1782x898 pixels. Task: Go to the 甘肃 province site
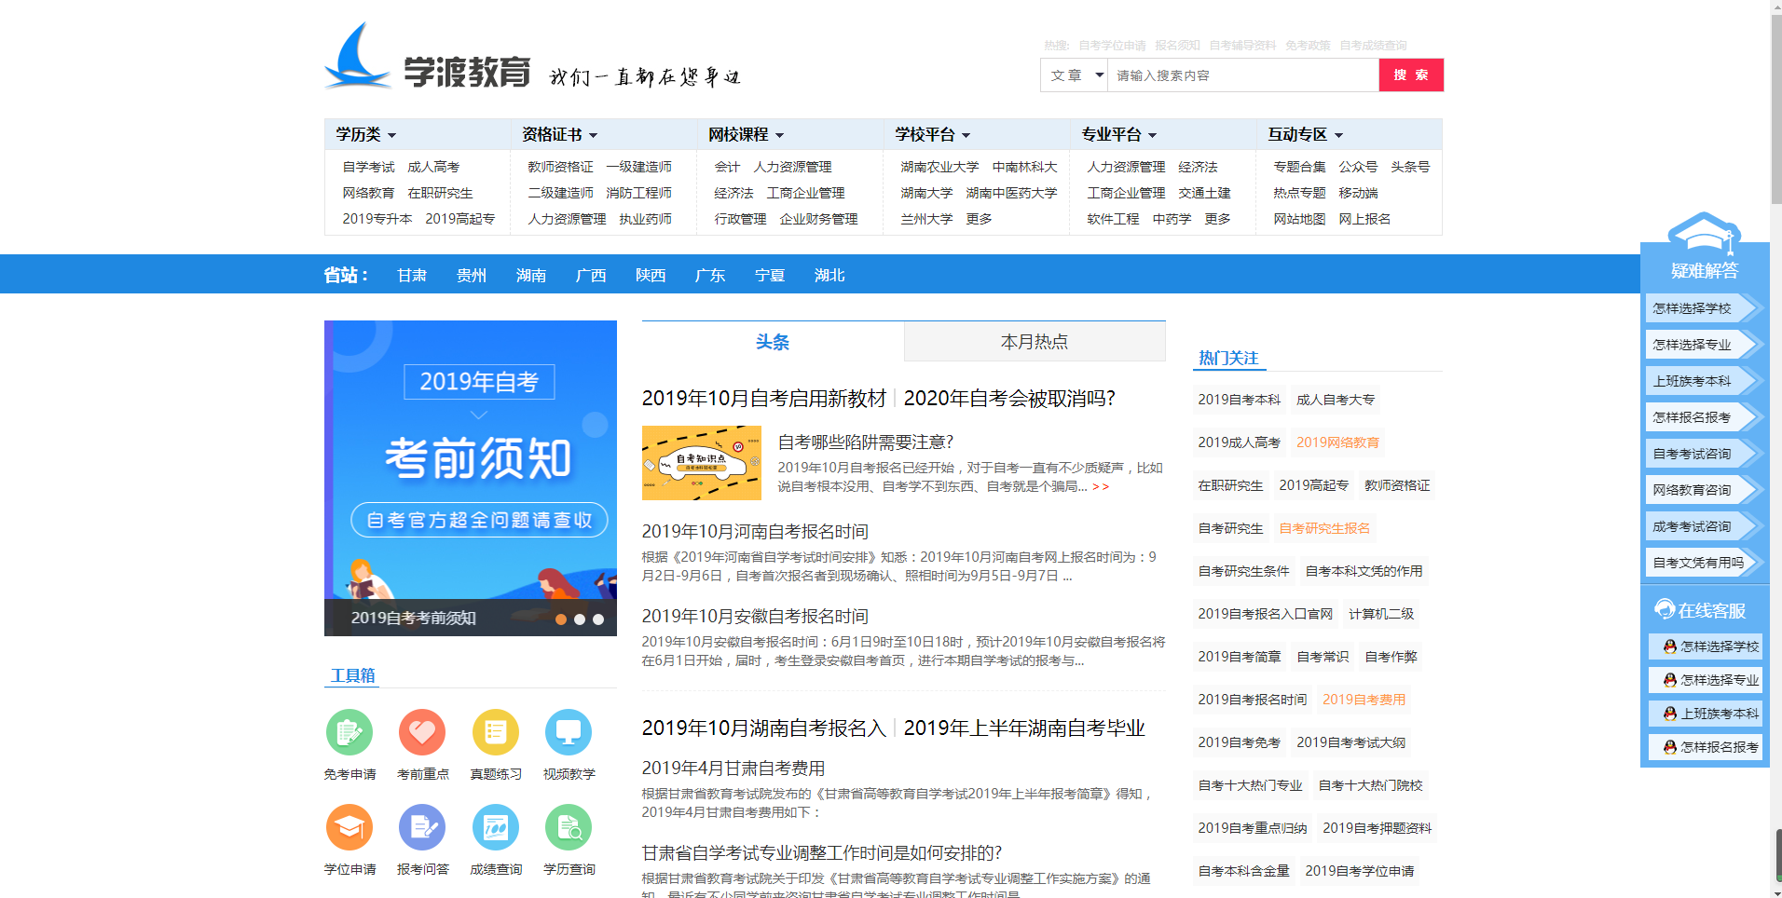click(412, 275)
